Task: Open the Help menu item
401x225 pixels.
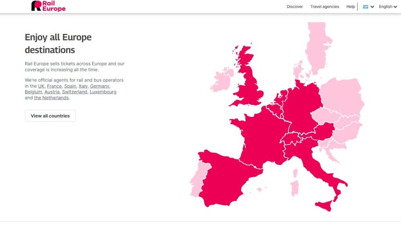Action: (350, 7)
